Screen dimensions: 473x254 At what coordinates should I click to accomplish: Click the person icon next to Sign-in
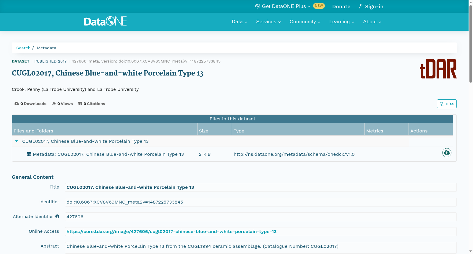coord(361,6)
